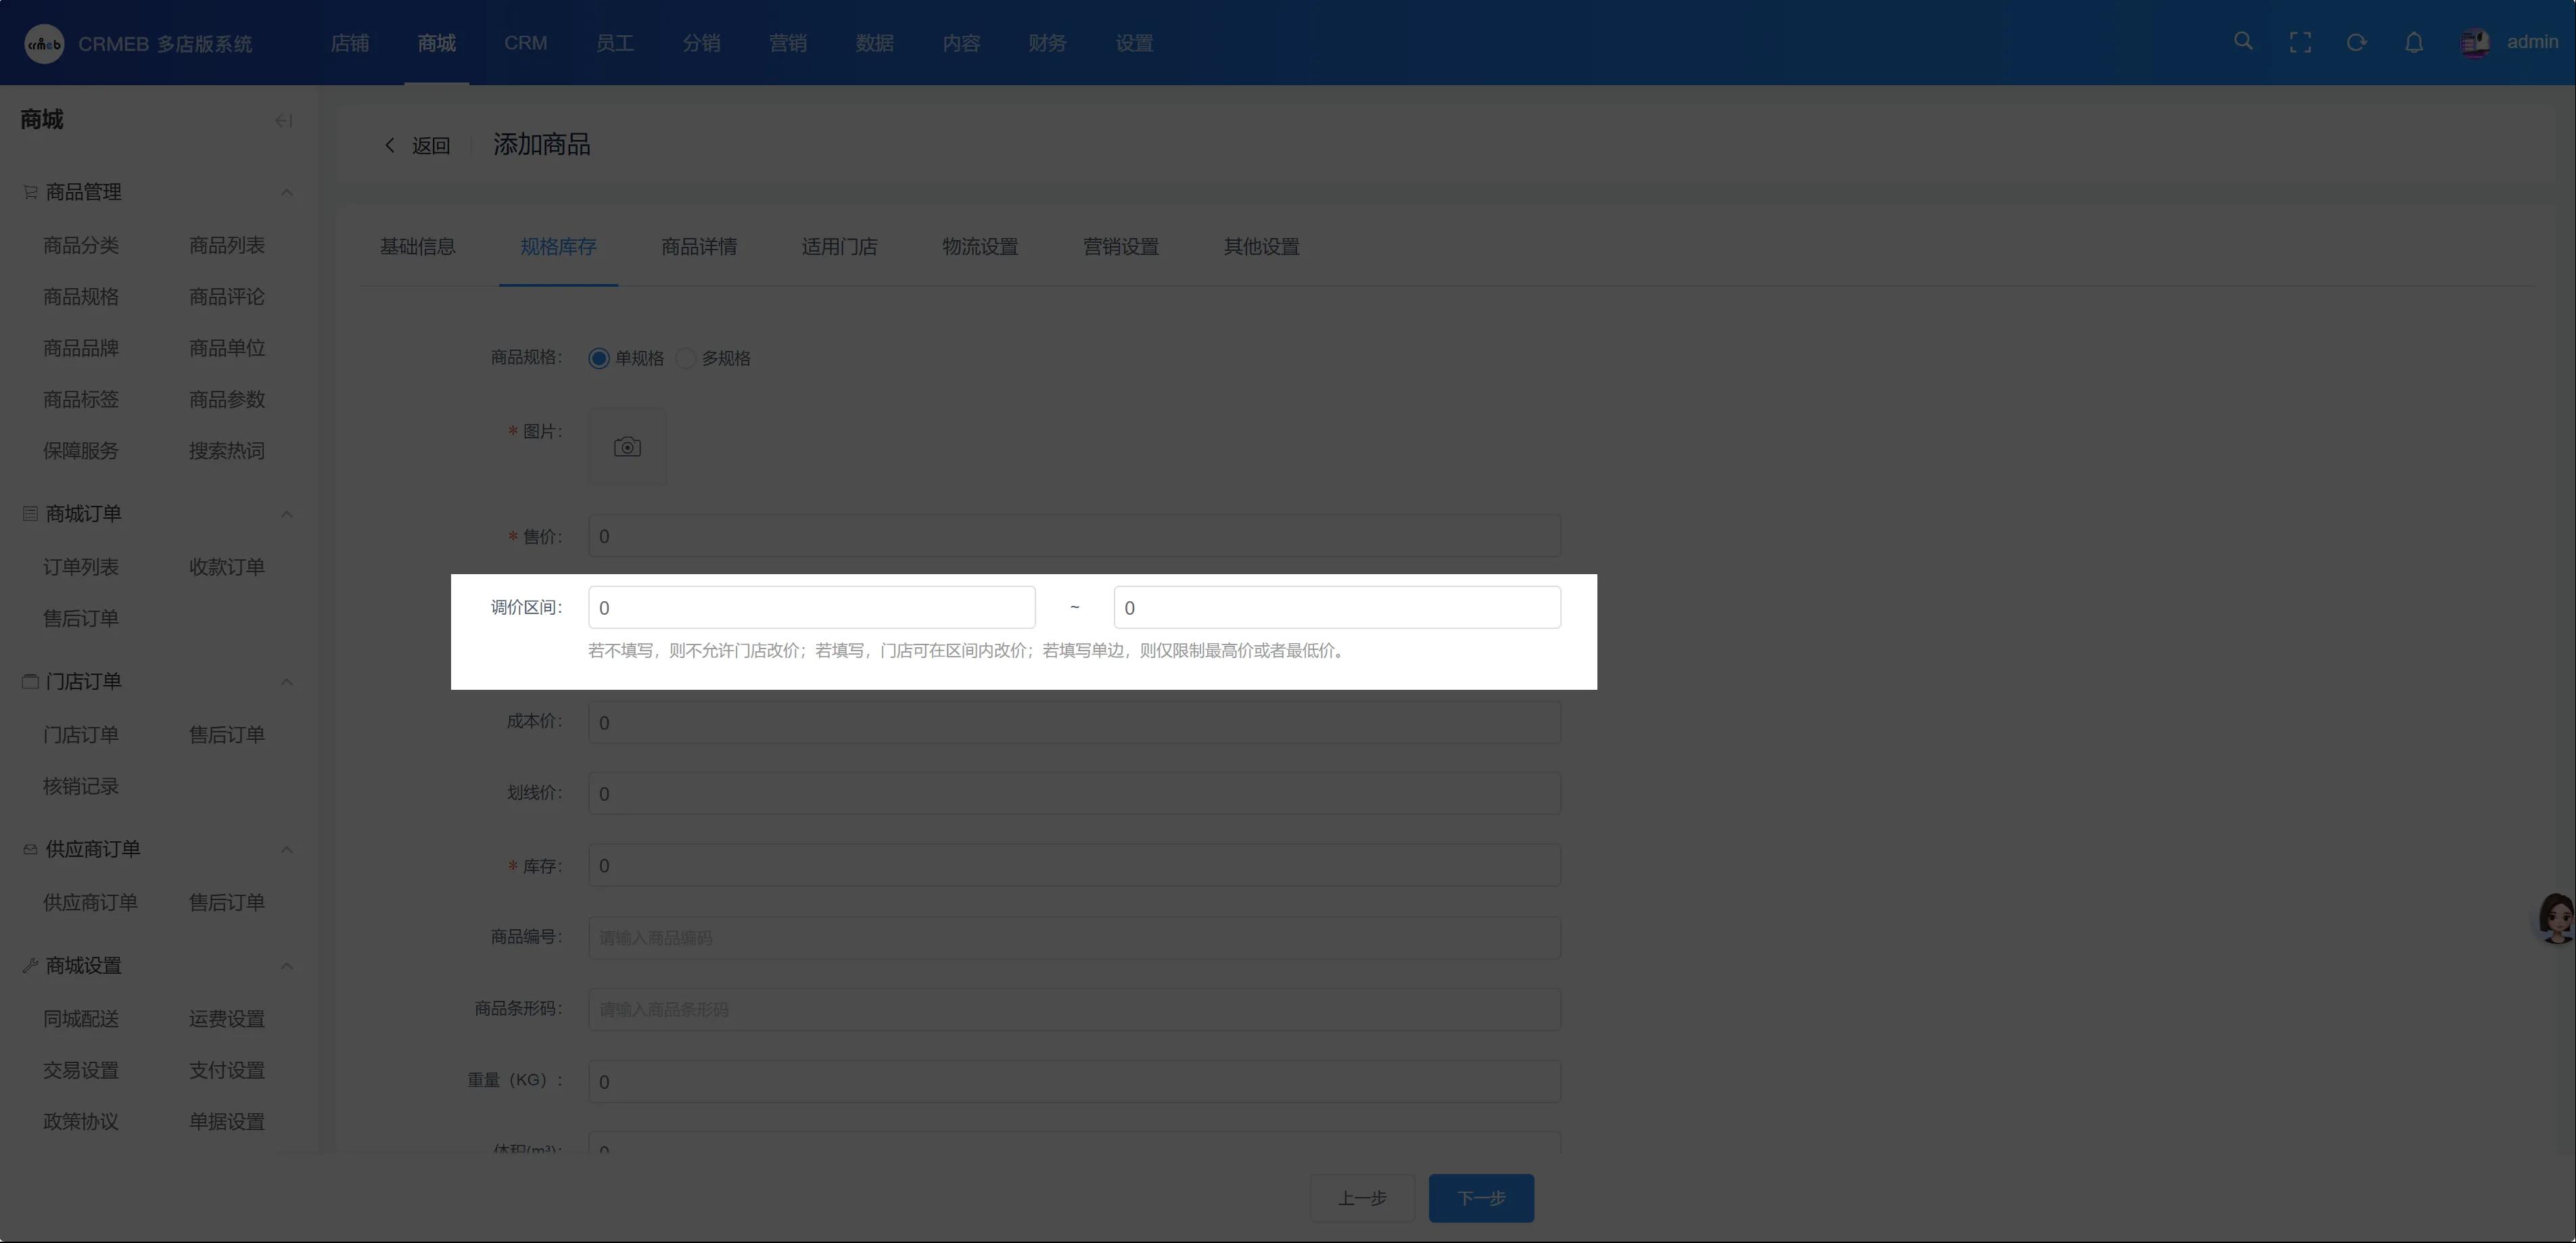Image resolution: width=2576 pixels, height=1243 pixels.
Task: Click the 商城设置 wrench icon
Action: [30, 966]
